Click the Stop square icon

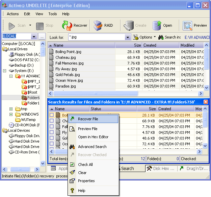(40, 26)
